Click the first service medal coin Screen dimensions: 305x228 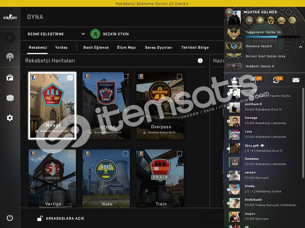249,20
